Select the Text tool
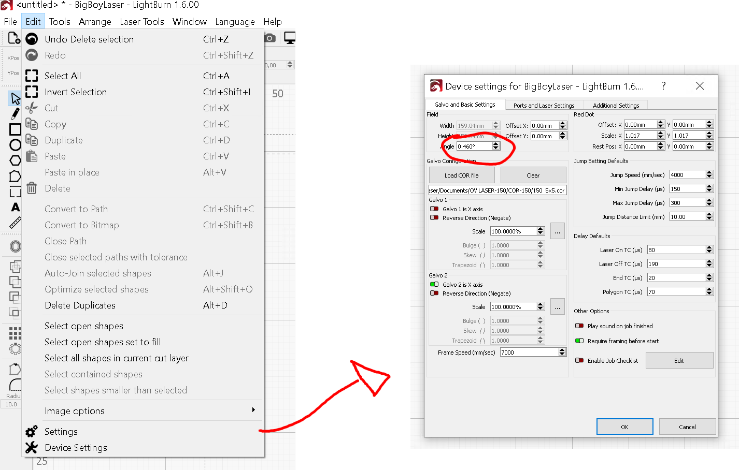739x470 pixels. (16, 208)
